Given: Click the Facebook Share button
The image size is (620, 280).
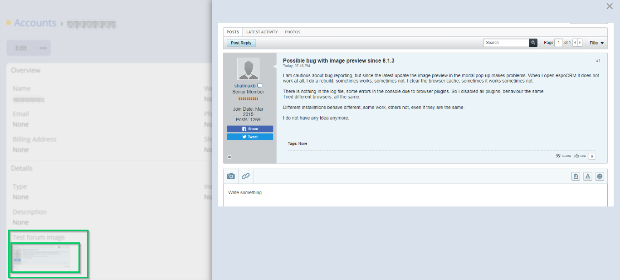Looking at the screenshot, I should click(250, 129).
